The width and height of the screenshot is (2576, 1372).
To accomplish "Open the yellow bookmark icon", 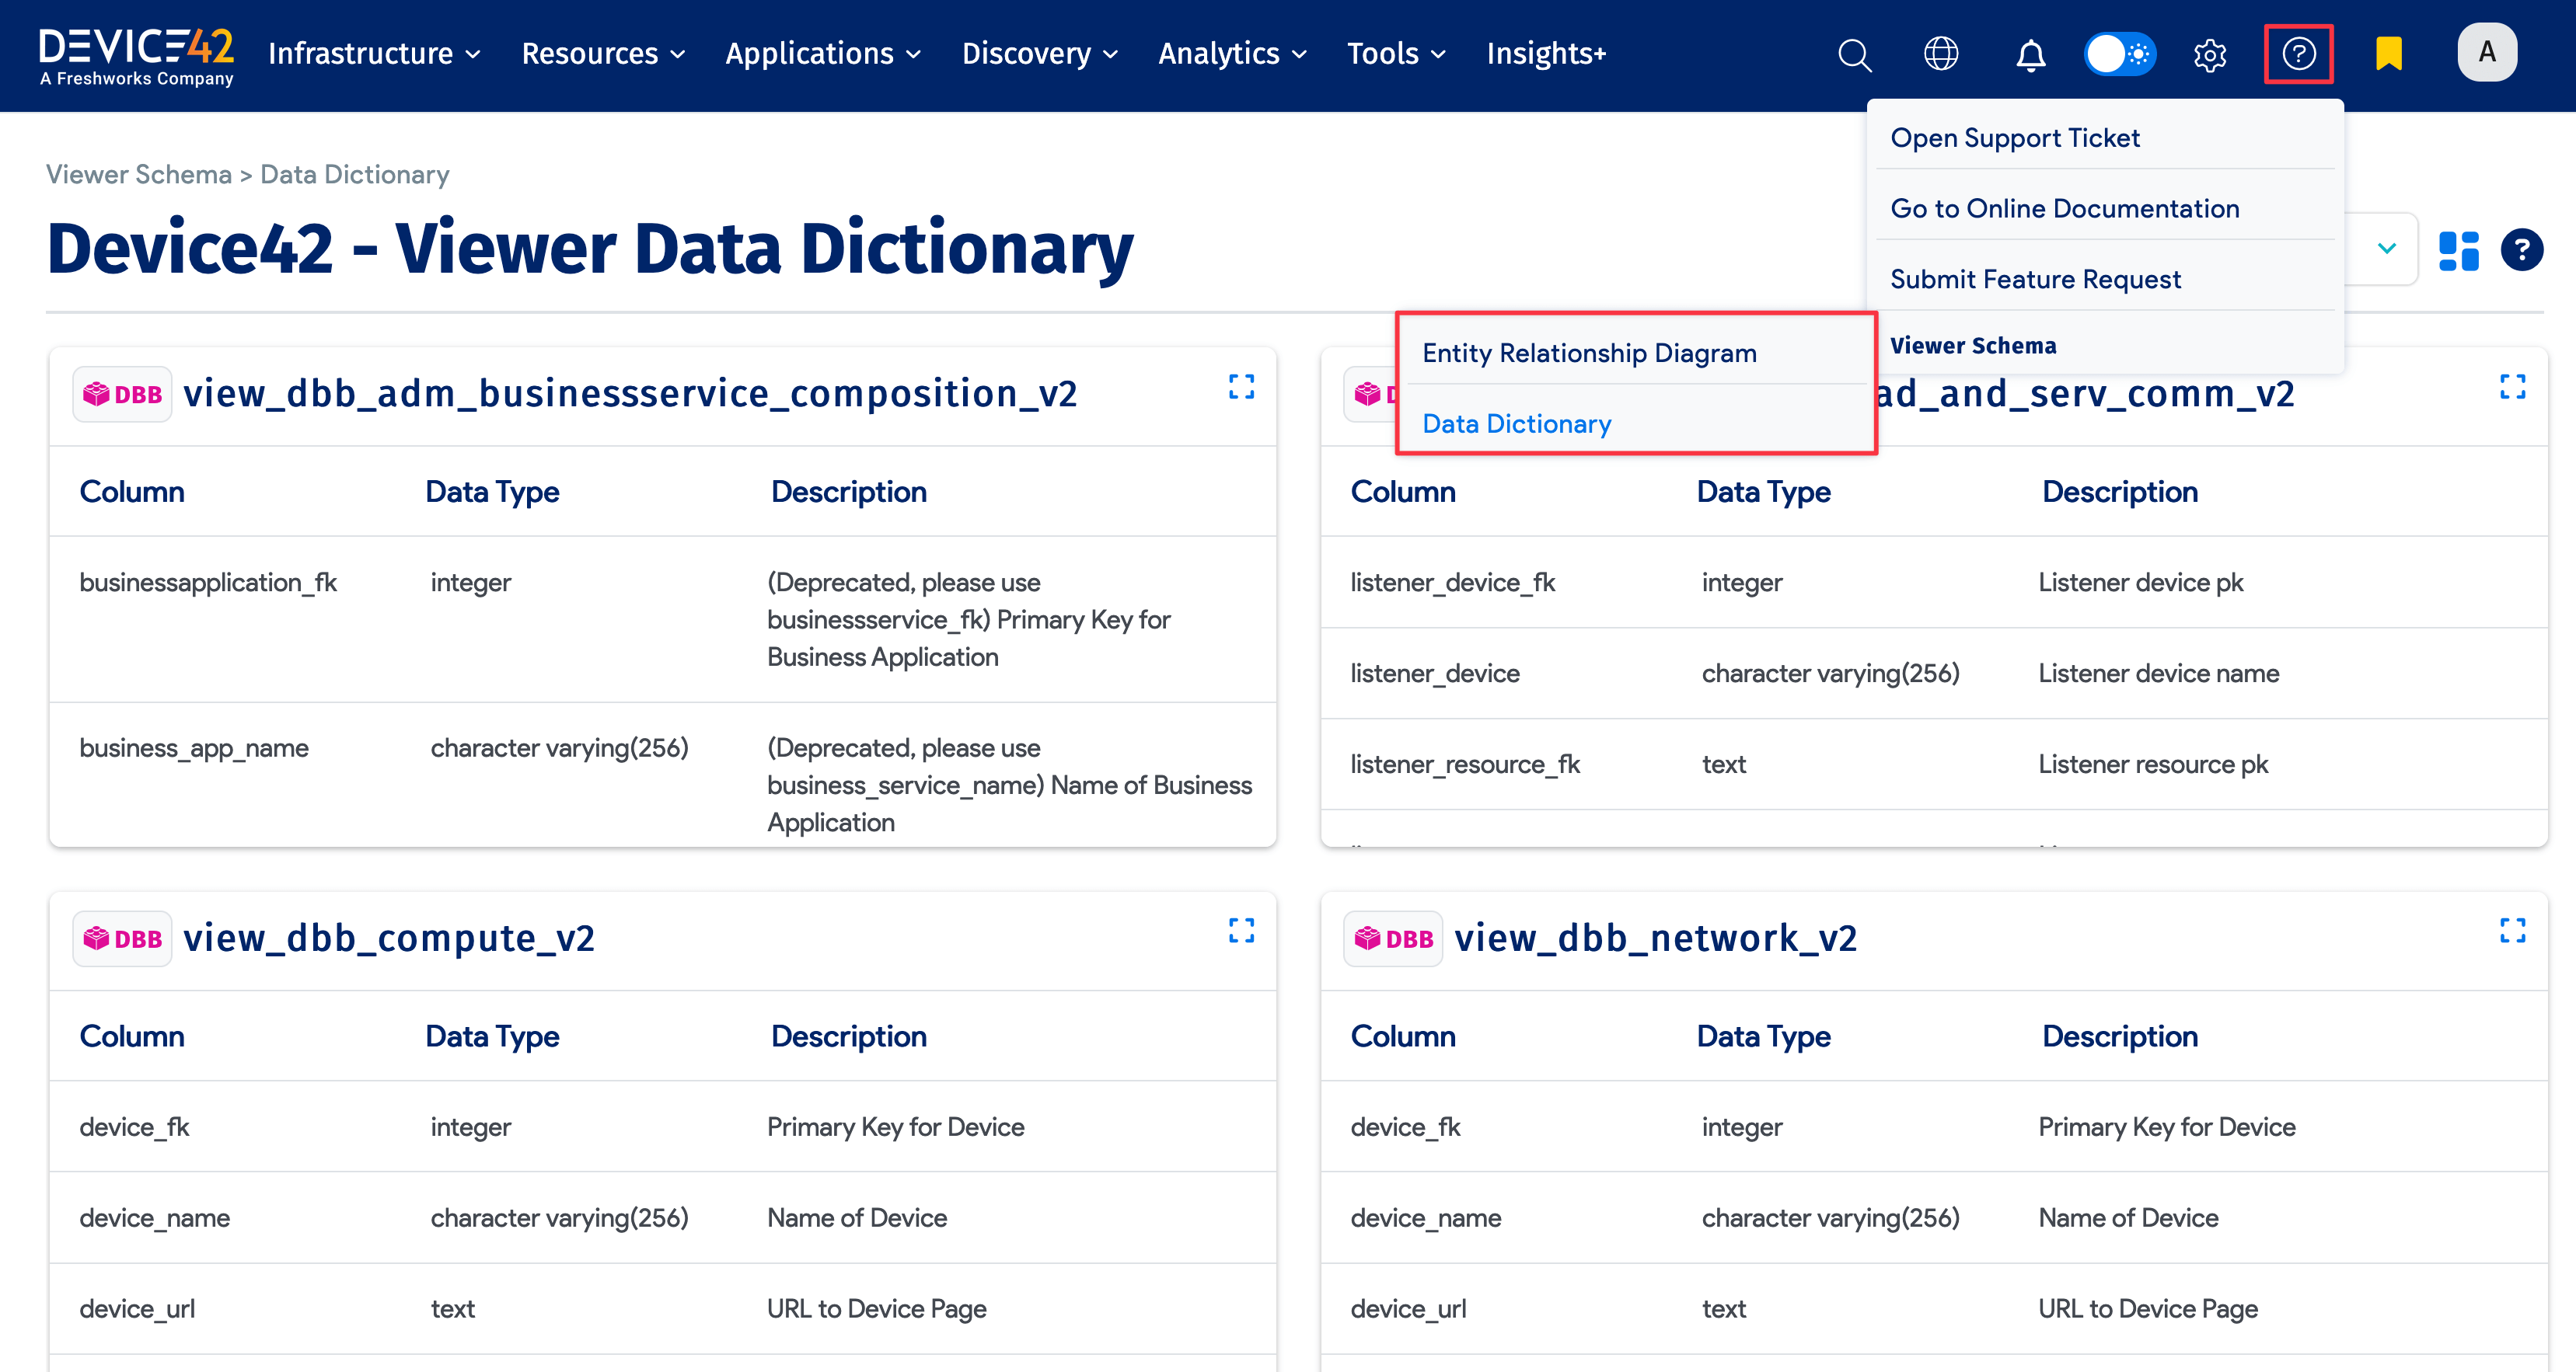I will [2387, 54].
